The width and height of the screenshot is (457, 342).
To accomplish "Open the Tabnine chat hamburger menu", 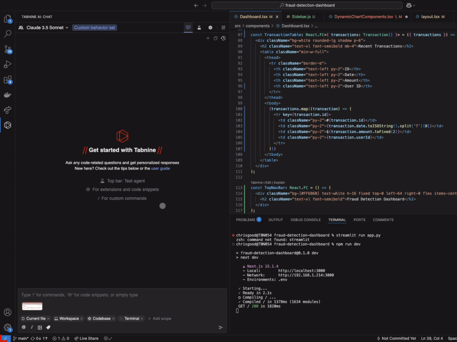I will pos(223,28).
